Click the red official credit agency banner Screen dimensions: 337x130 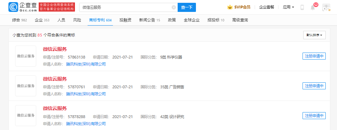(x=57, y=7)
